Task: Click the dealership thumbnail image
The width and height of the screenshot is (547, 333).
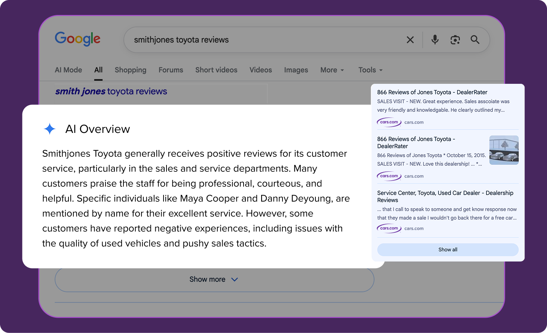Action: coord(504,150)
